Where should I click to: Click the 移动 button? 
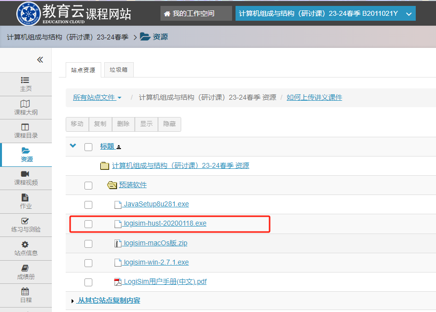tap(78, 124)
